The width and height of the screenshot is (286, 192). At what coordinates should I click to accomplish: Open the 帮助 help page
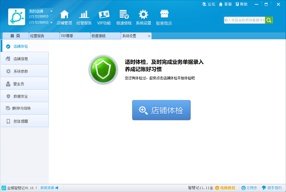coord(242,4)
